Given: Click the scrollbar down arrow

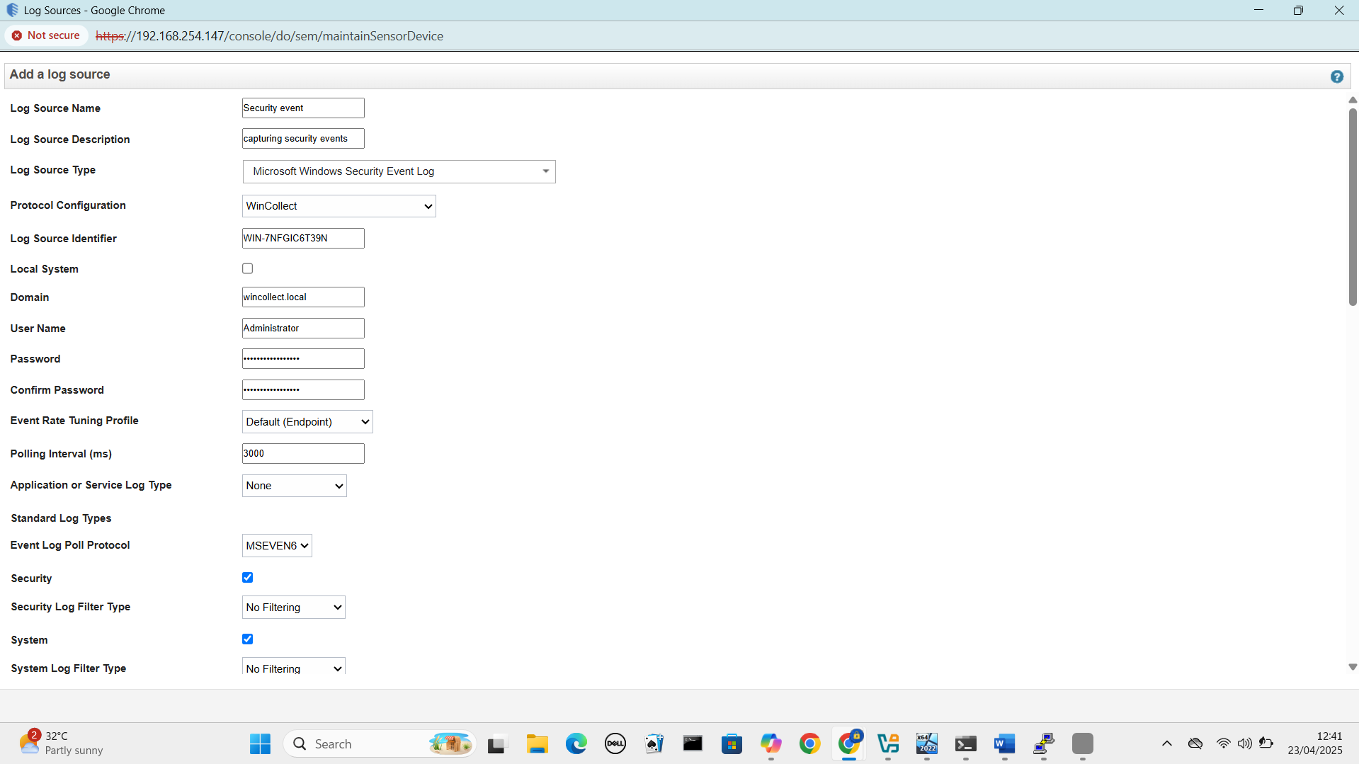Looking at the screenshot, I should 1352,667.
